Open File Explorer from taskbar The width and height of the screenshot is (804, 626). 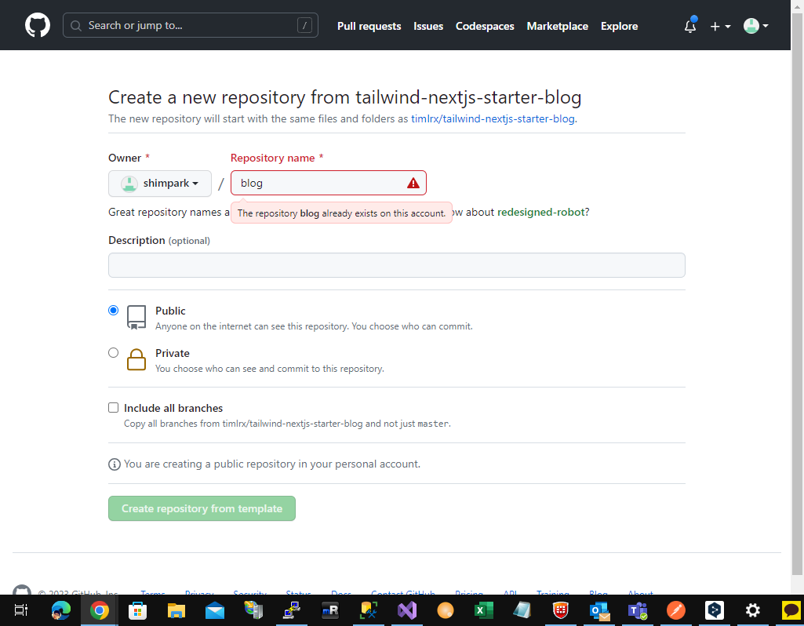coord(176,610)
